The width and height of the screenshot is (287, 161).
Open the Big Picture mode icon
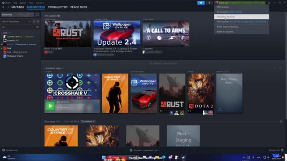pos(269,3)
